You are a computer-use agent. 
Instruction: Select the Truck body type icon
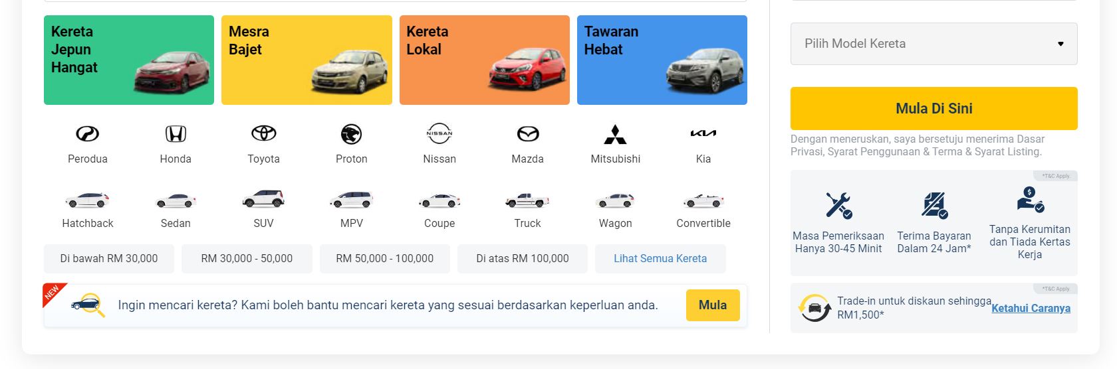(528, 200)
